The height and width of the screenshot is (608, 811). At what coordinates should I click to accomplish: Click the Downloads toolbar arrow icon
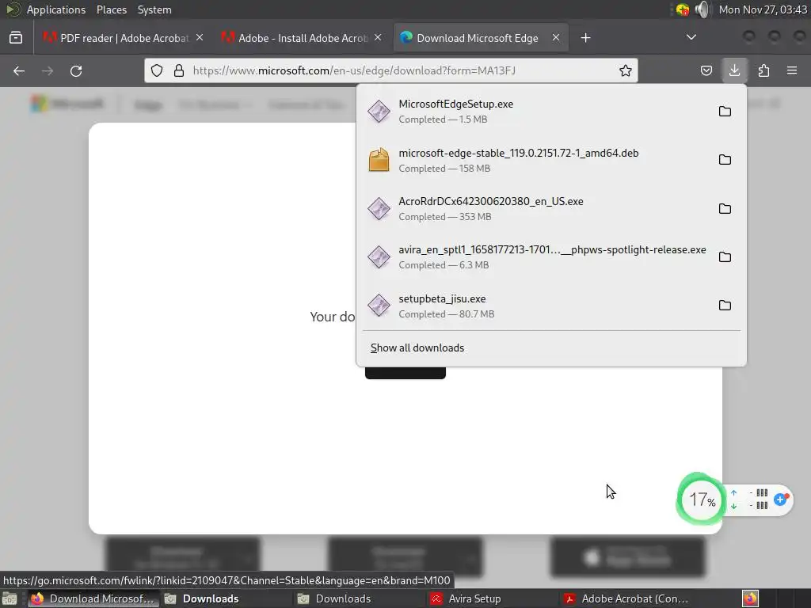[x=734, y=70]
